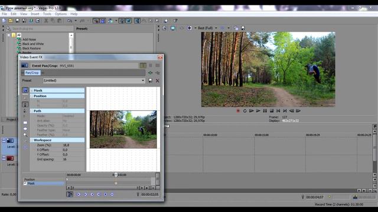Open the Insert menu
The image size is (378, 212).
35,14
